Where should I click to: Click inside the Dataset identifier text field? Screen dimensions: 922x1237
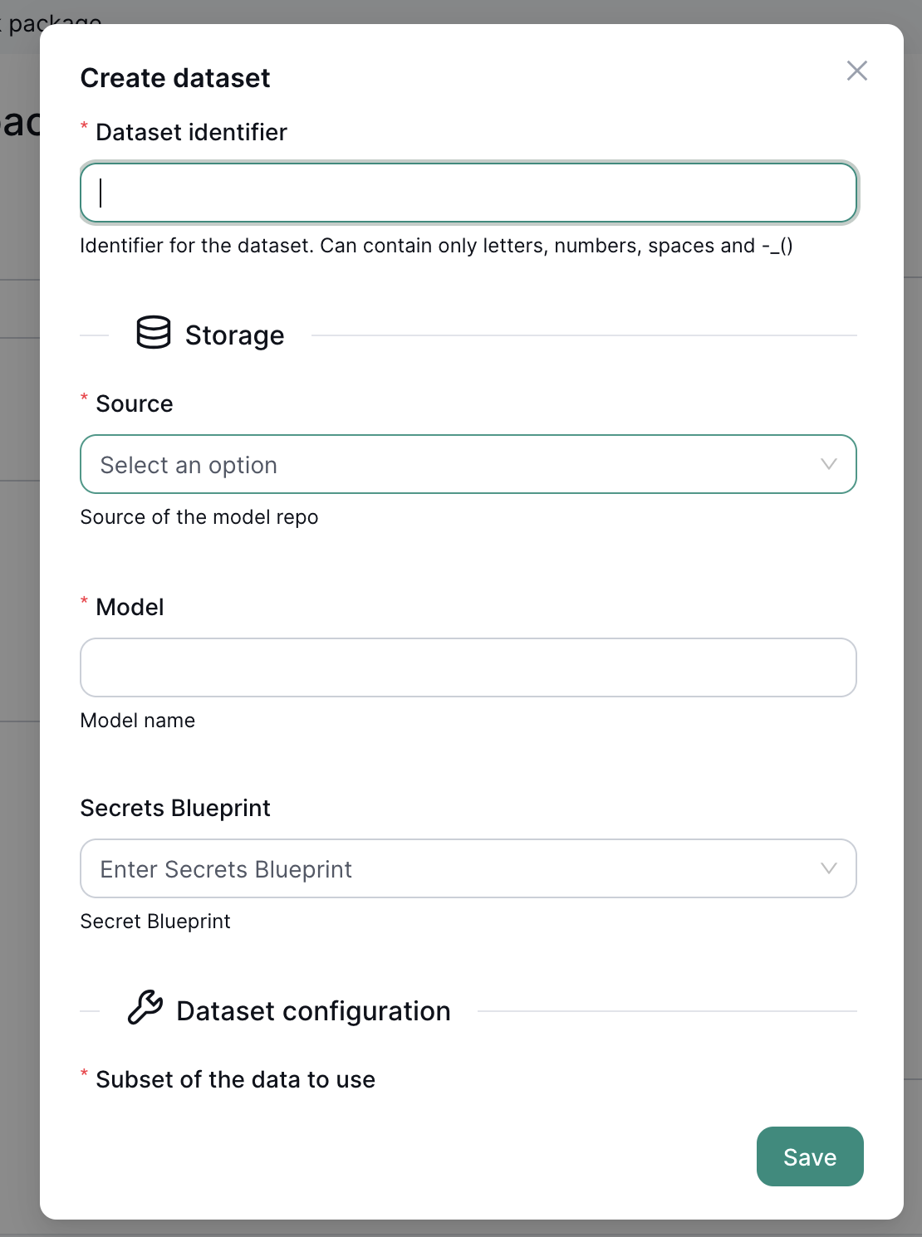pos(469,193)
